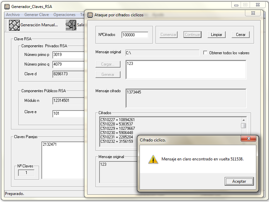Click the Ataque por cifrados cíclicos window icon
Viewport: 269px width, 202px height.
[90, 15]
